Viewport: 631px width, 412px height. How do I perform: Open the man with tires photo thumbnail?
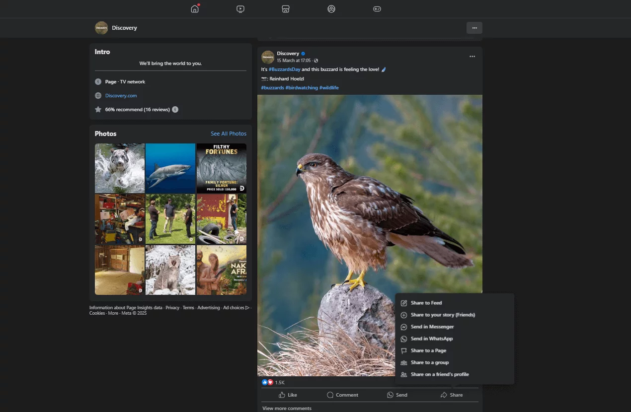222,219
